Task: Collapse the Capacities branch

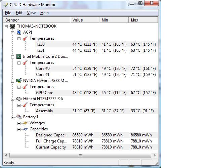Action: pos(19,129)
